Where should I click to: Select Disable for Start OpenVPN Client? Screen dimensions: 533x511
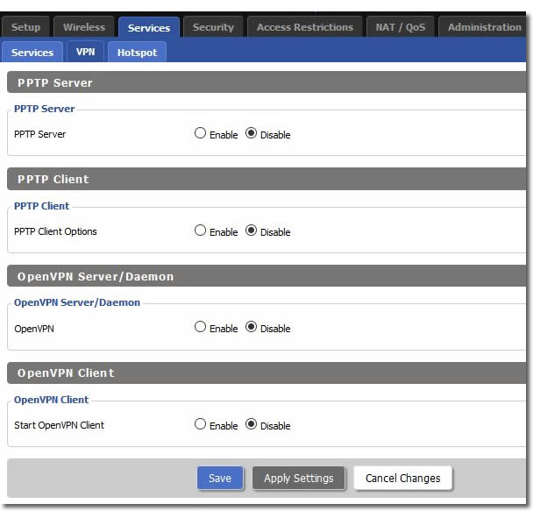coord(251,424)
